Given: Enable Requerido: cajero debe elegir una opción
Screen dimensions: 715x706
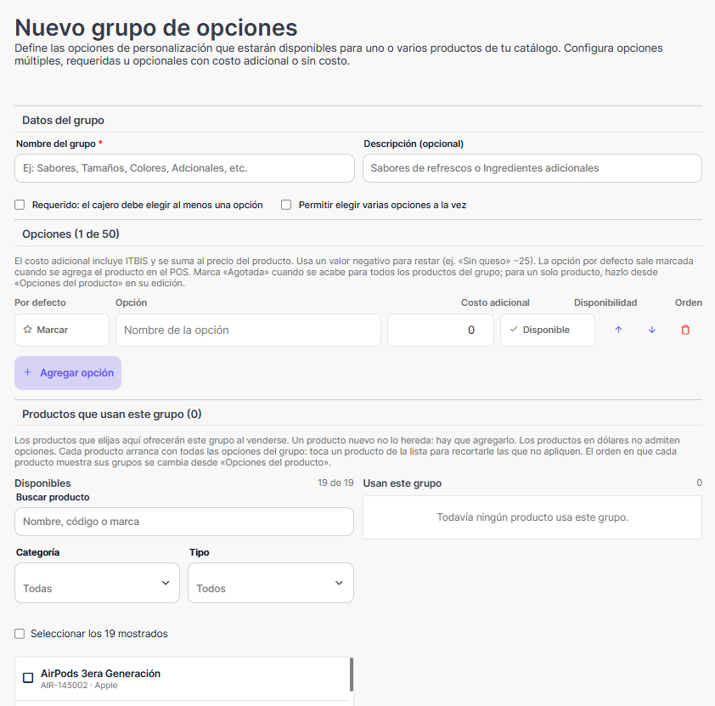Looking at the screenshot, I should click(20, 205).
